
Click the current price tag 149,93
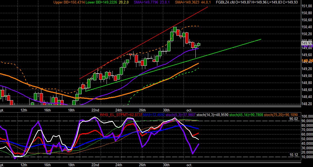point(307,43)
